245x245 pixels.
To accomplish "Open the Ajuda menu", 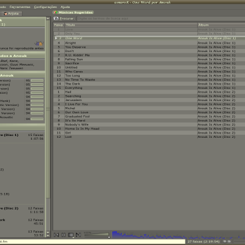I will [65, 7].
